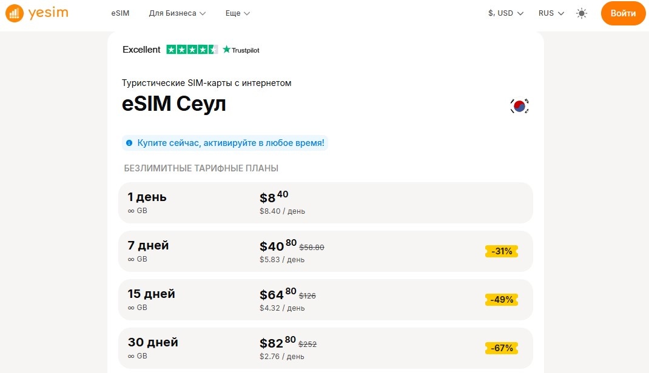Pick the 30 дней plan for $82.80

click(x=325, y=348)
